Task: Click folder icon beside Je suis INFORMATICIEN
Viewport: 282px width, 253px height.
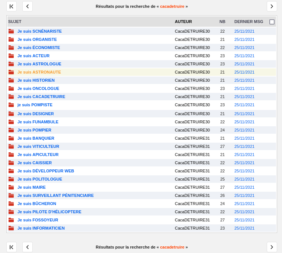Action: (x=11, y=228)
